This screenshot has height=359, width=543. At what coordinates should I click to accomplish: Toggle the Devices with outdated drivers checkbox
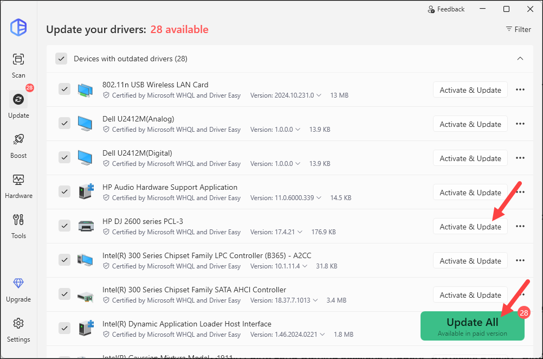(61, 59)
